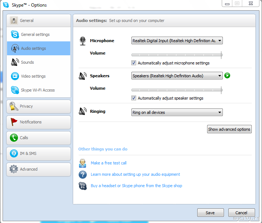
Task: Select General settings in sidebar
Action: (x=38, y=34)
